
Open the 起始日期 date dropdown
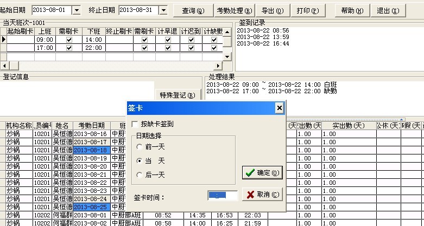[x=76, y=10]
